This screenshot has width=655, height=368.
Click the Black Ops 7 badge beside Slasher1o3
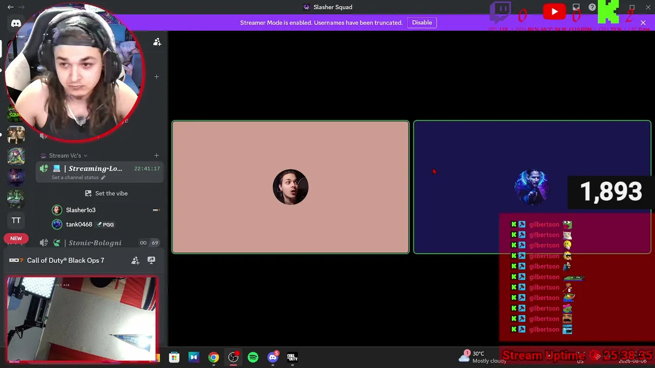[x=156, y=210]
